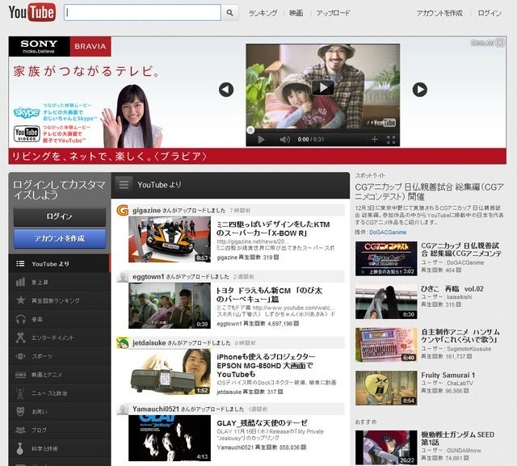This screenshot has width=517, height=466.
Task: Click jetdaisuke uploader name link
Action: 149,342
